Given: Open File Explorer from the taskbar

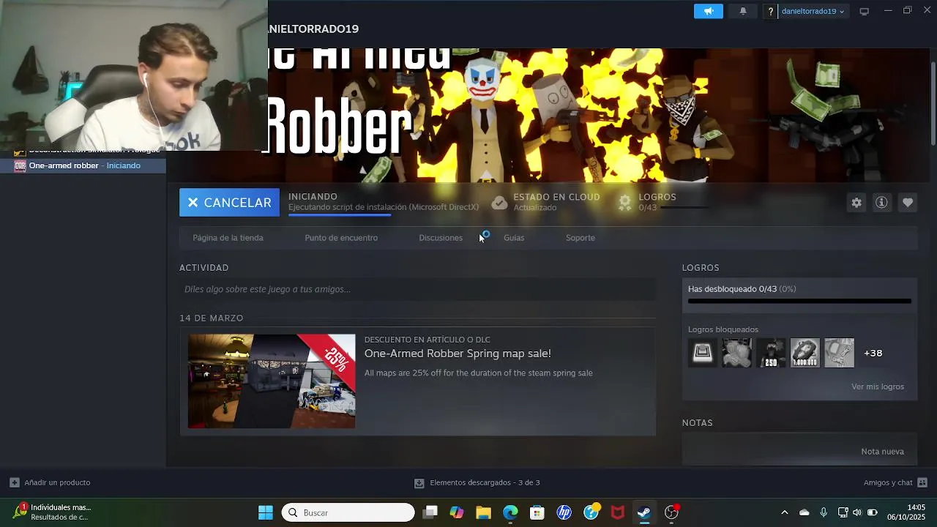Looking at the screenshot, I should pos(483,512).
